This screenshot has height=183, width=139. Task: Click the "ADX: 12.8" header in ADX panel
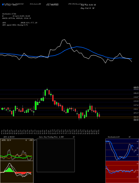pos(6,140)
